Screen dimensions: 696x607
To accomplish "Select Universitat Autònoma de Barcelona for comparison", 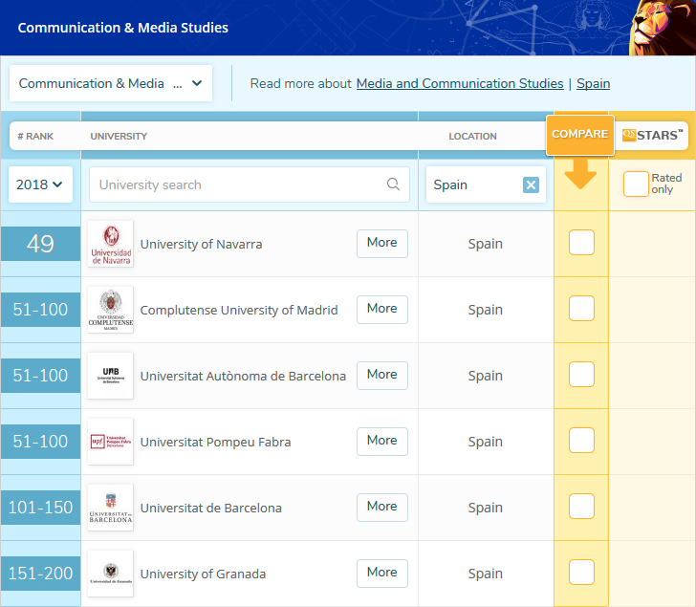I will click(581, 374).
